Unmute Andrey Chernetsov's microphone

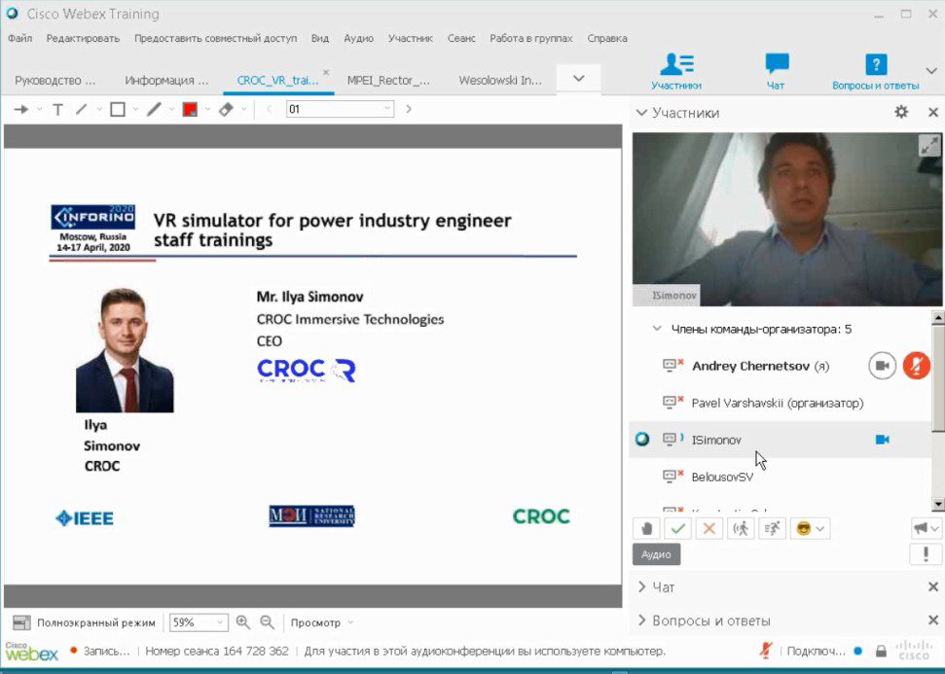[916, 365]
